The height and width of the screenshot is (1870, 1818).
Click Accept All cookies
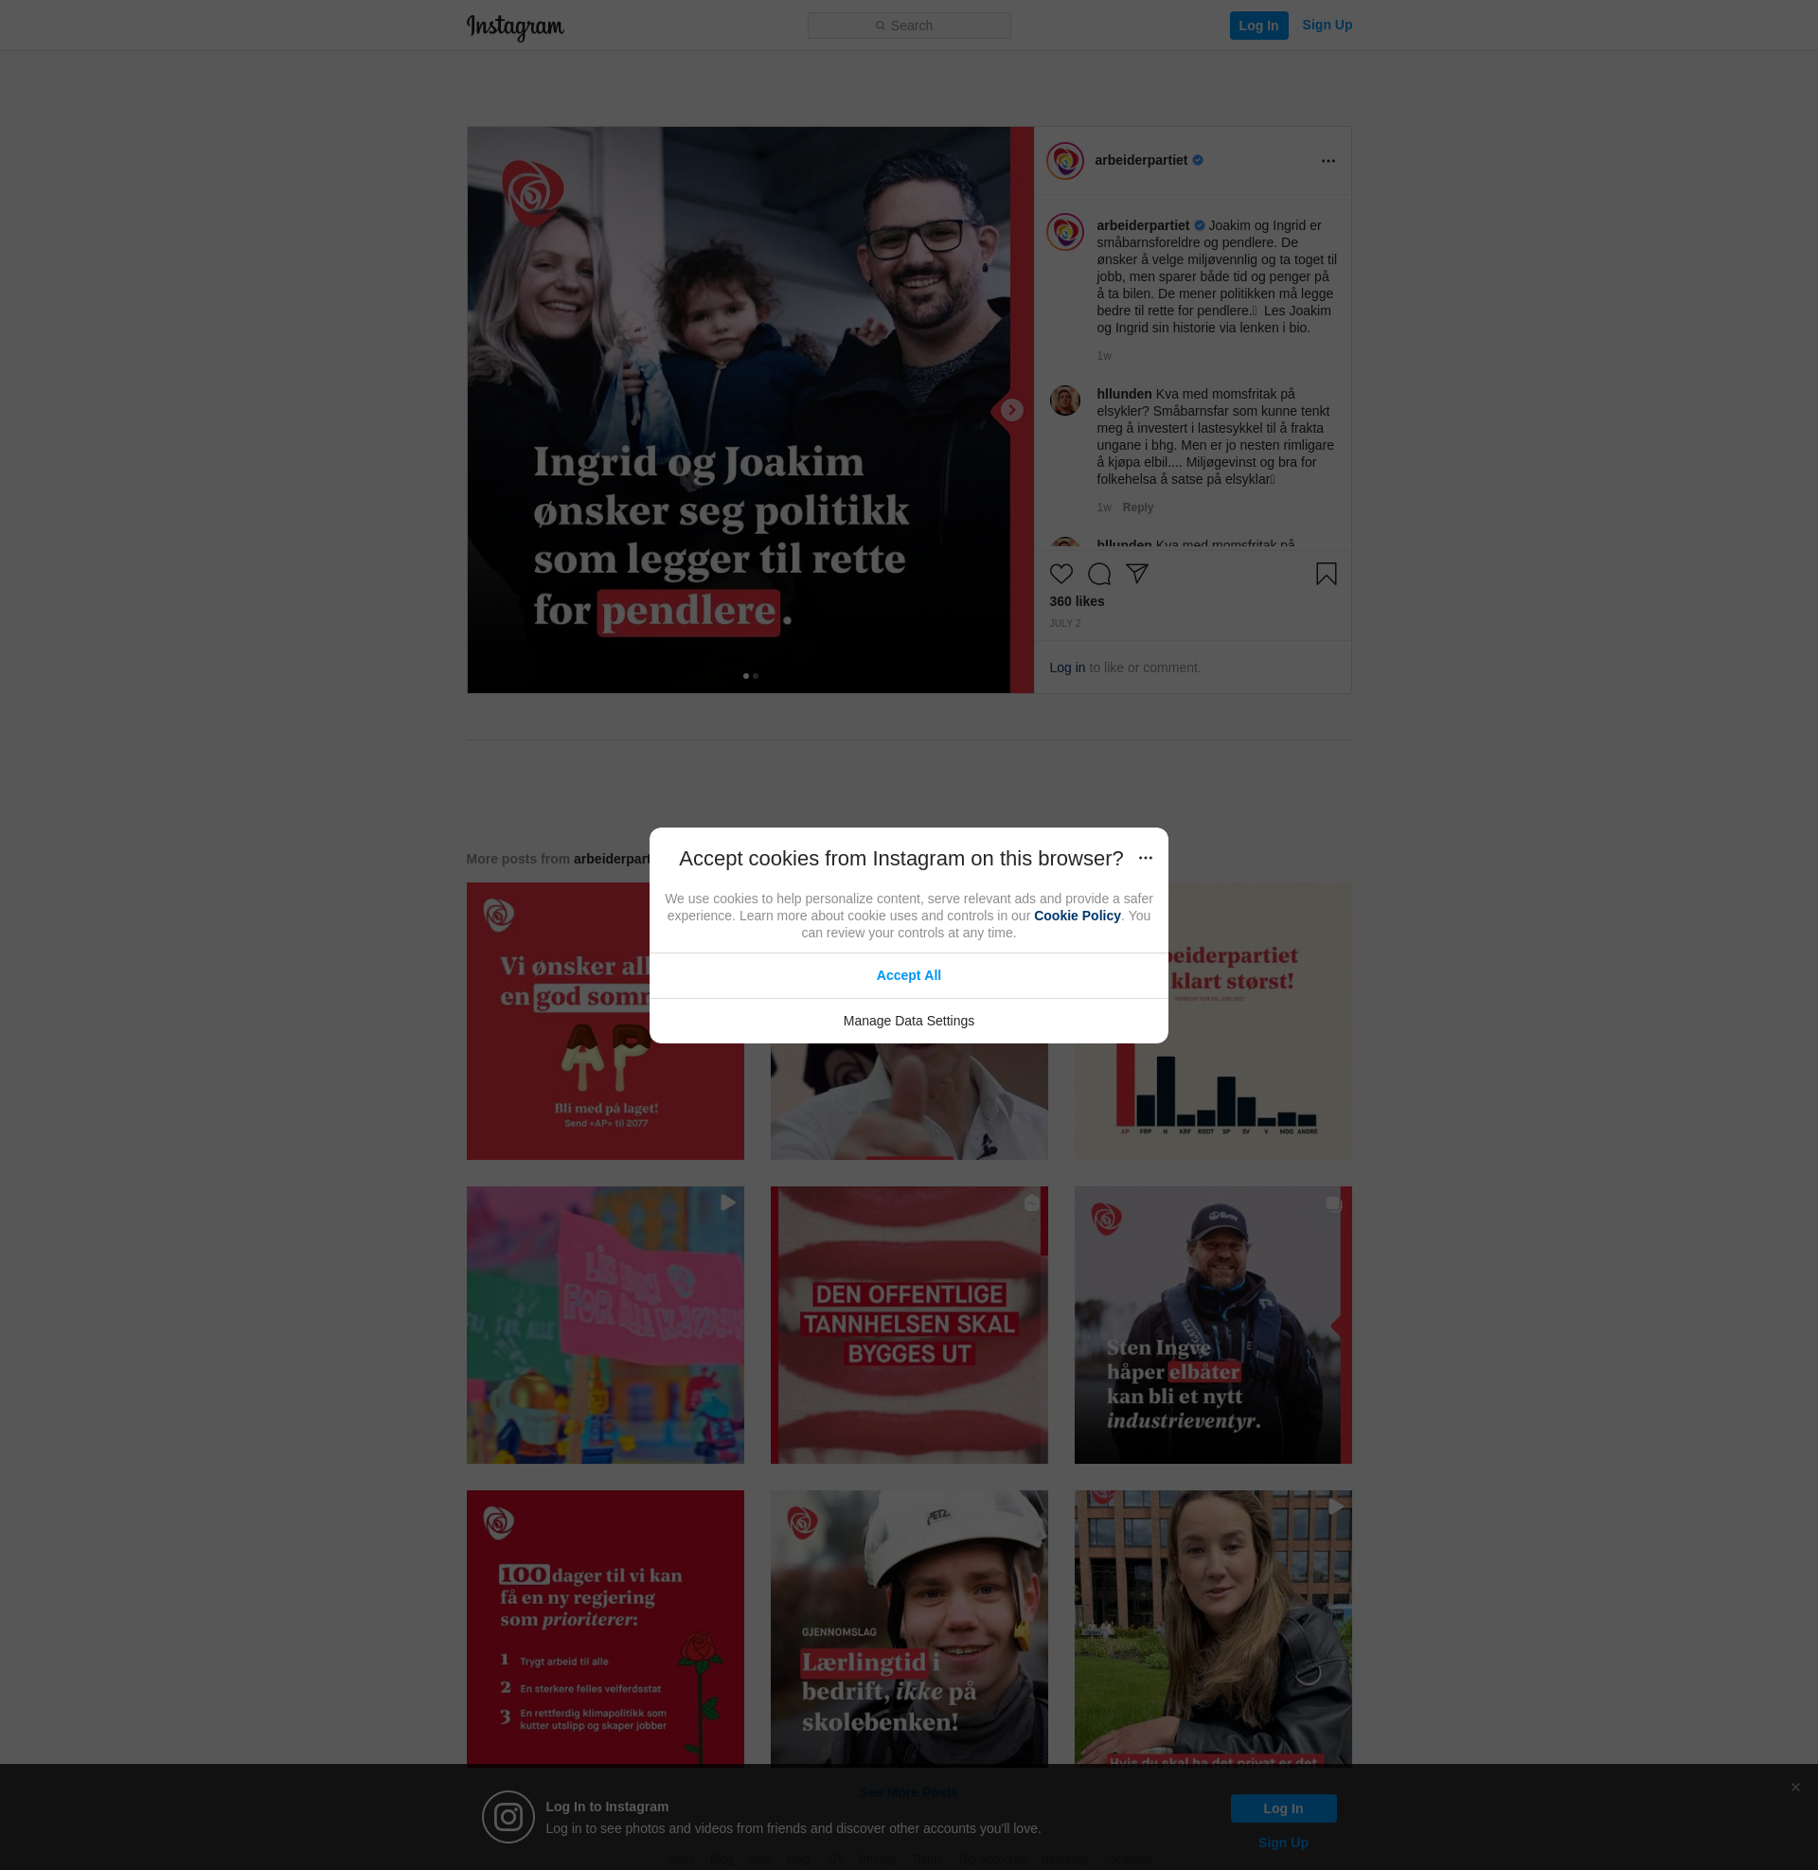[908, 975]
